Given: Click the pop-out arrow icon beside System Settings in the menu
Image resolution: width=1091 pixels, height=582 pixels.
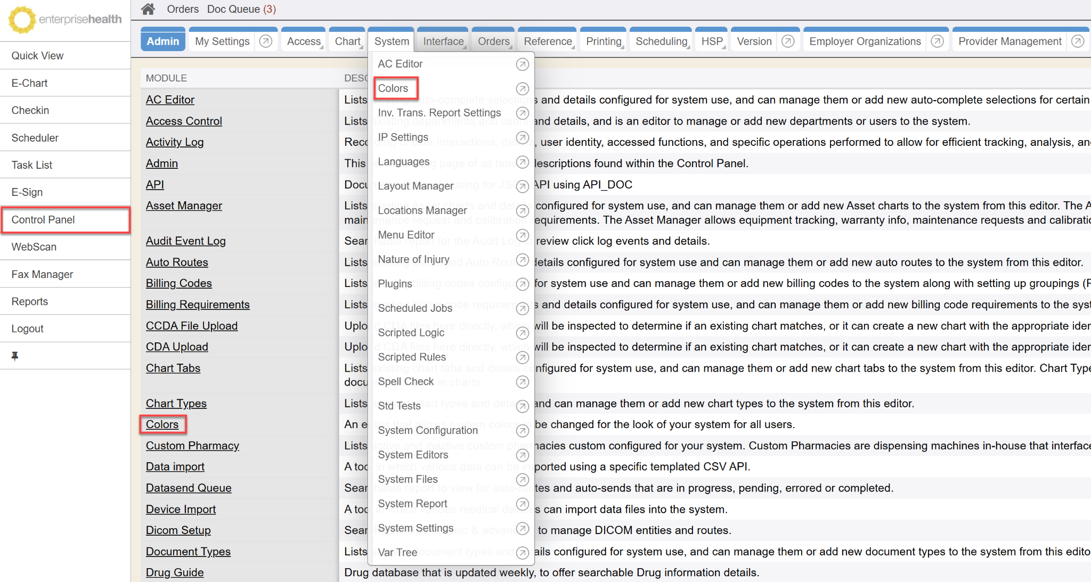Looking at the screenshot, I should 523,528.
